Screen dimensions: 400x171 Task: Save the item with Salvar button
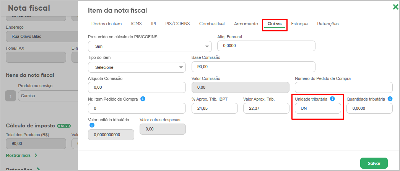[374, 163]
